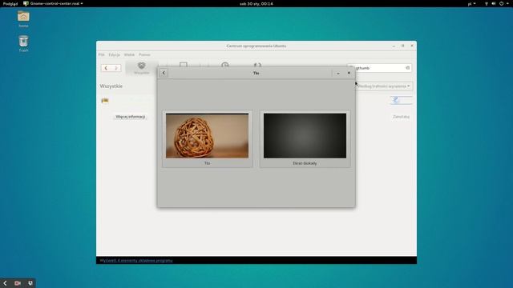Collapse the bottom-left tray arrow

tap(5, 283)
